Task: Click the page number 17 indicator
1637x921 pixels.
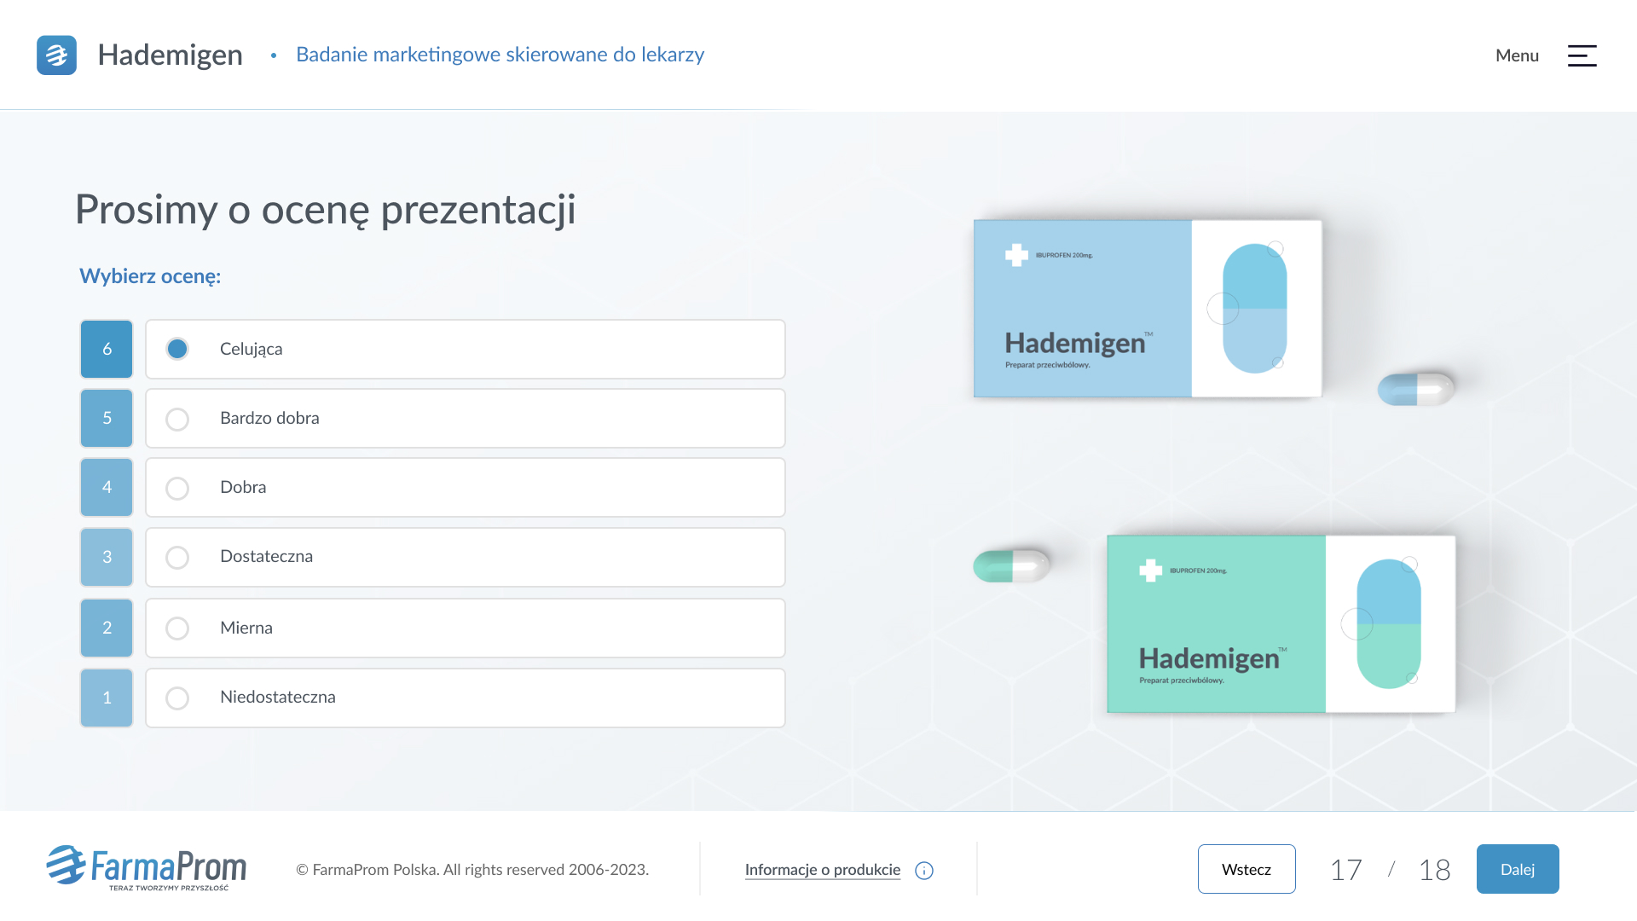Action: click(x=1346, y=870)
